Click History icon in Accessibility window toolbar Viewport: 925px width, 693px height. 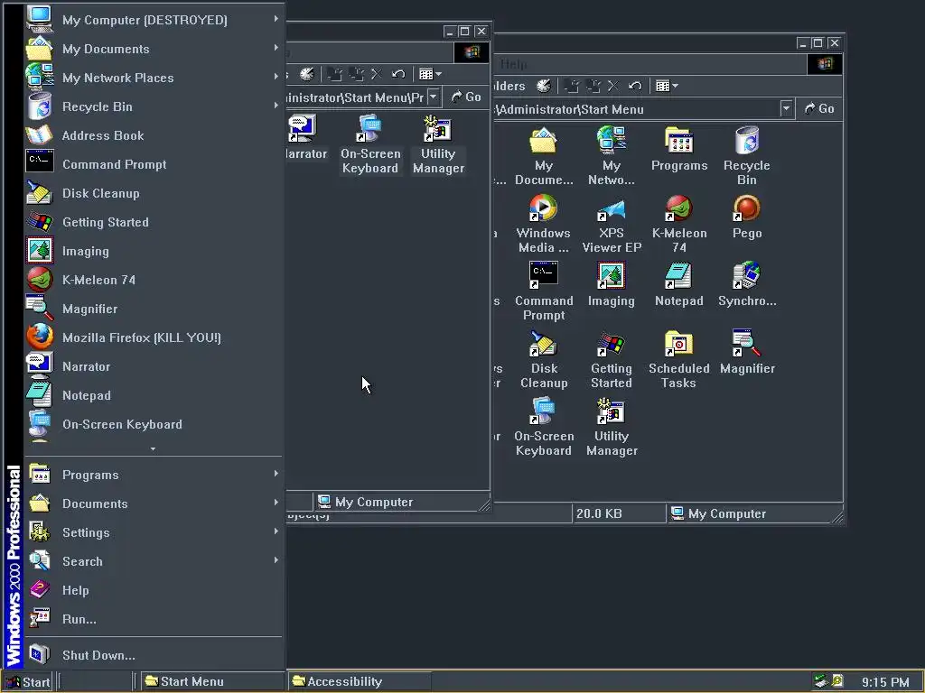(x=307, y=74)
